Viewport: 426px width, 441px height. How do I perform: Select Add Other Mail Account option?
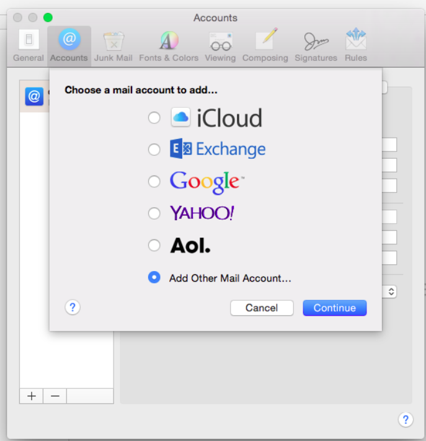point(154,278)
